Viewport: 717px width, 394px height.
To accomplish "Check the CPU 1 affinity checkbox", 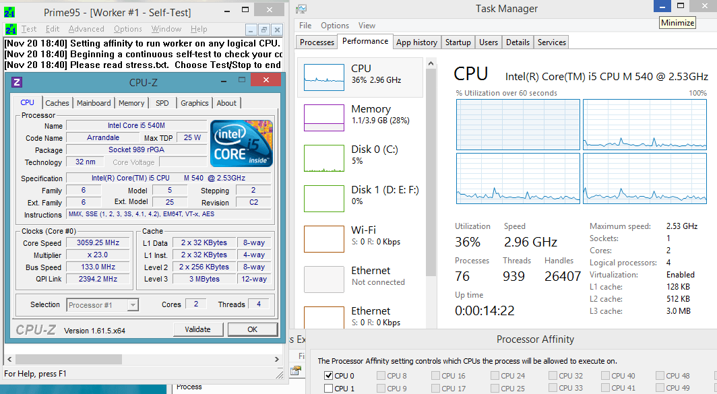I will 329,388.
